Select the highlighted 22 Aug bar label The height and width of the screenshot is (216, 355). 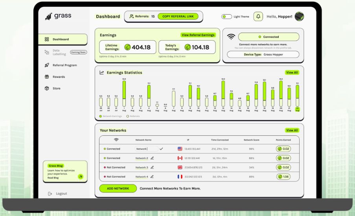(297, 109)
